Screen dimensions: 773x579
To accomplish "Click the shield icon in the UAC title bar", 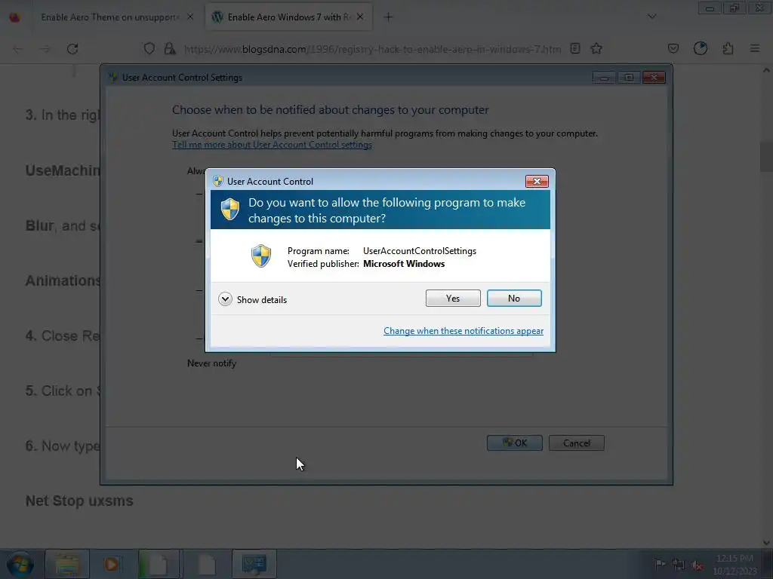I will [x=218, y=181].
